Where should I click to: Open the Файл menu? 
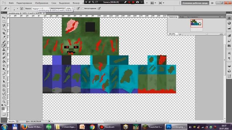click(x=11, y=3)
